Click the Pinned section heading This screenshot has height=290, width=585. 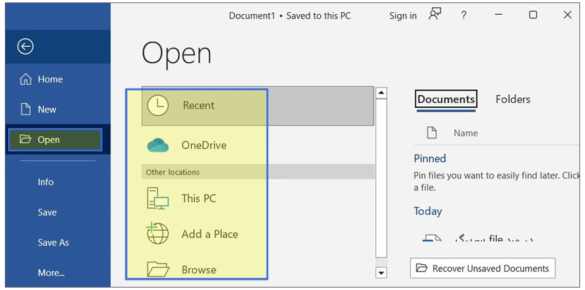[x=429, y=158]
